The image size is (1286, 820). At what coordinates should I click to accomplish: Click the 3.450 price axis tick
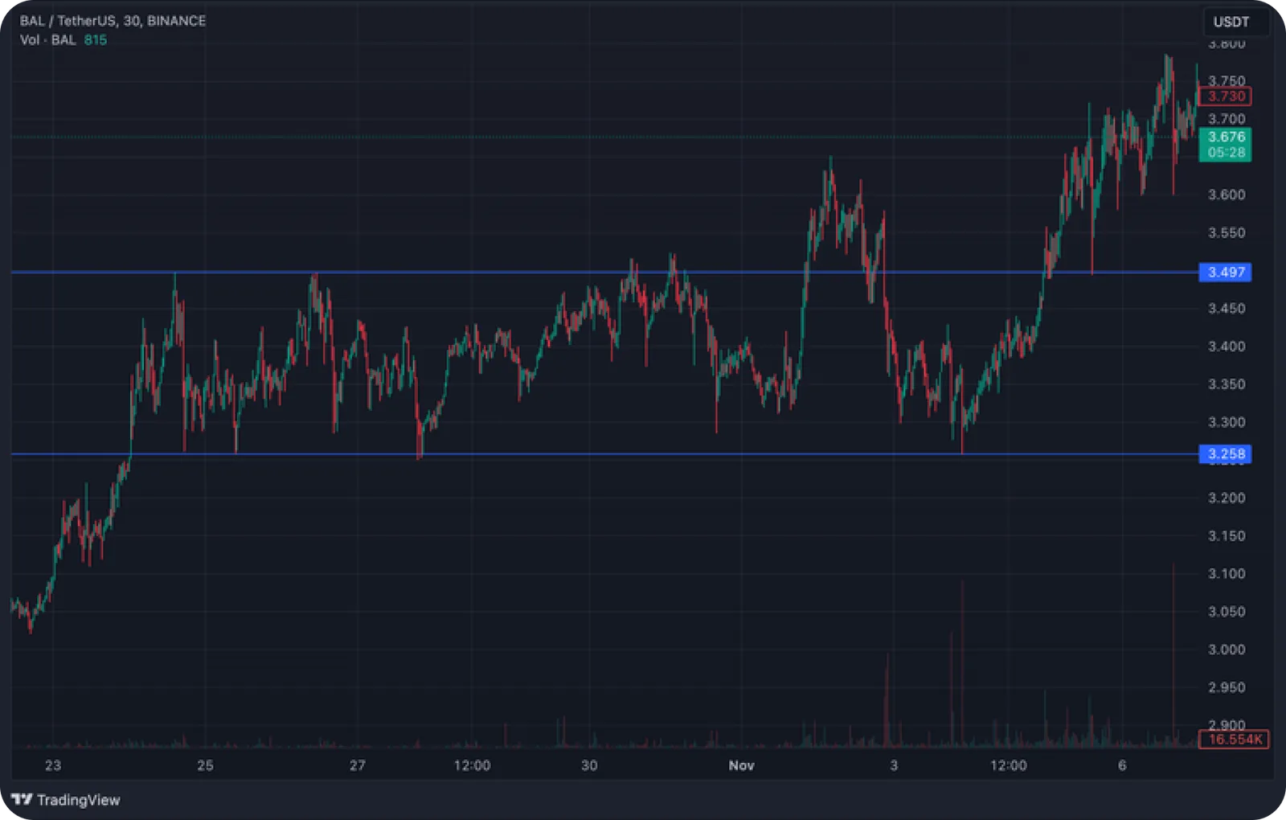click(1227, 309)
